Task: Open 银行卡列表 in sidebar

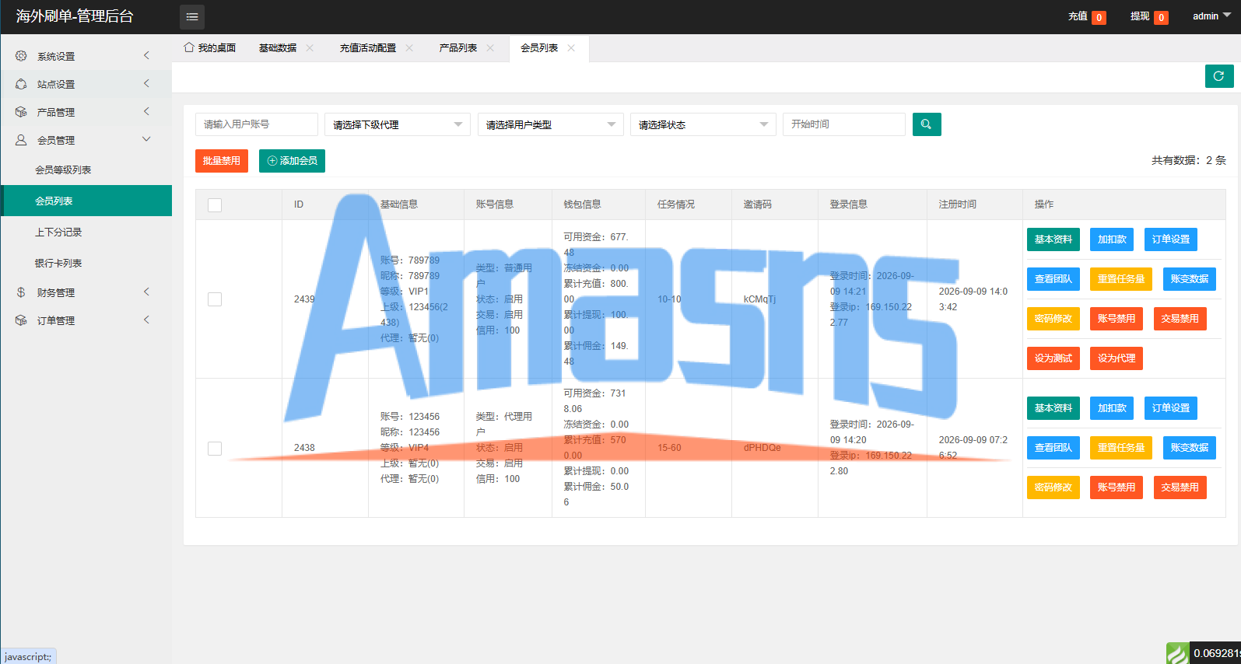Action: tap(86, 263)
